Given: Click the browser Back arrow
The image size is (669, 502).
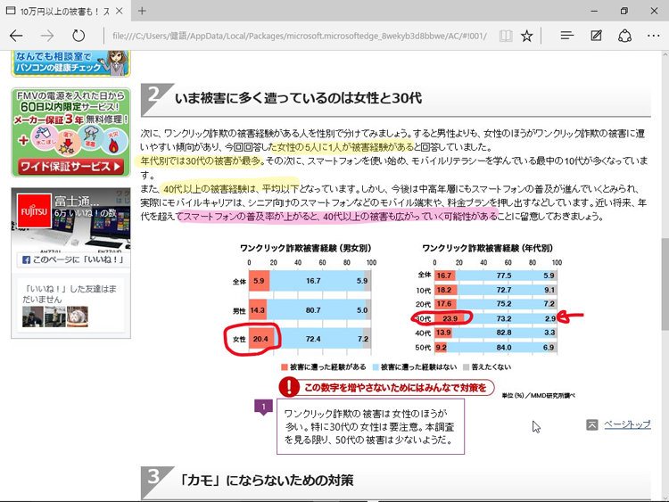Looking at the screenshot, I should tap(17, 36).
